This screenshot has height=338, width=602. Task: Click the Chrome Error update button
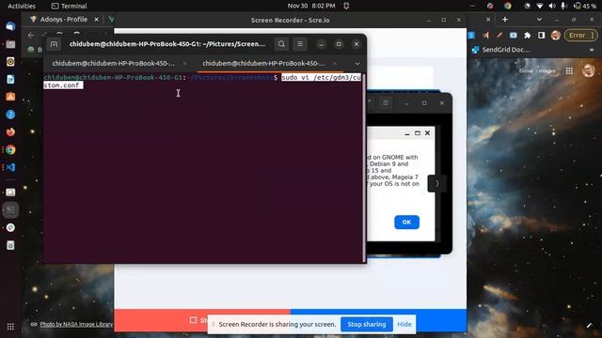[x=580, y=36]
